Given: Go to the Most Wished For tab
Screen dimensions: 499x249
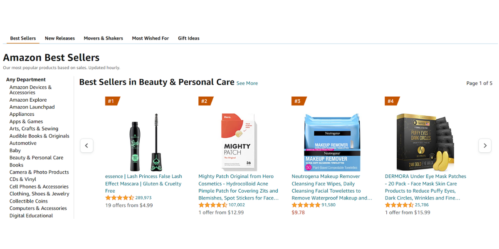Looking at the screenshot, I should coord(151,38).
